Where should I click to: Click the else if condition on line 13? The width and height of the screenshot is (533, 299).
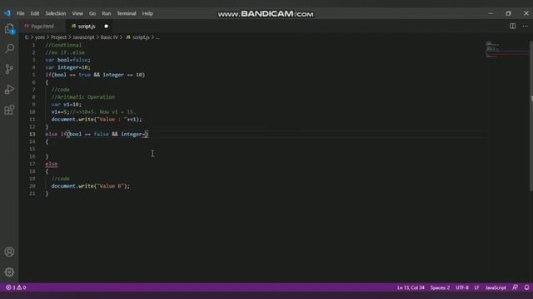(x=97, y=135)
